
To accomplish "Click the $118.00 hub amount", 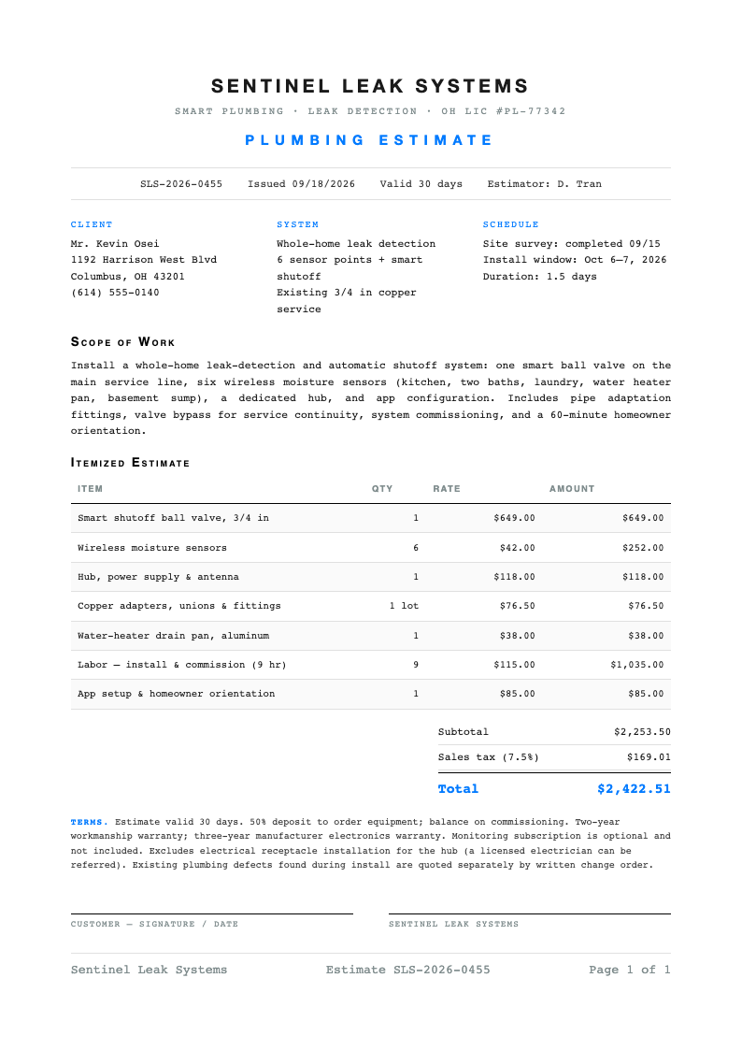I will click(643, 577).
